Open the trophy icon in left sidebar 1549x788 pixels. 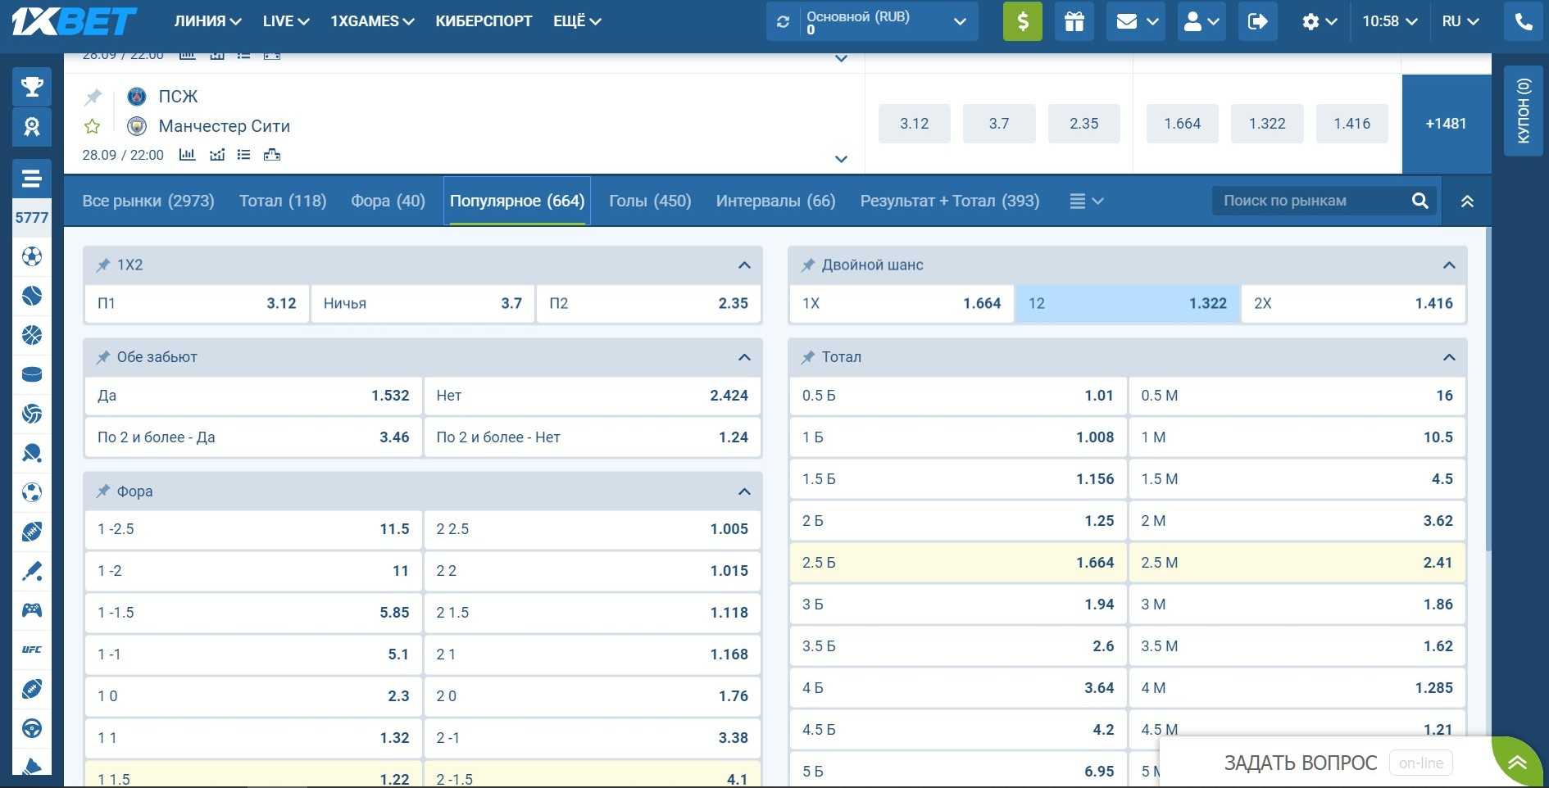(x=32, y=87)
